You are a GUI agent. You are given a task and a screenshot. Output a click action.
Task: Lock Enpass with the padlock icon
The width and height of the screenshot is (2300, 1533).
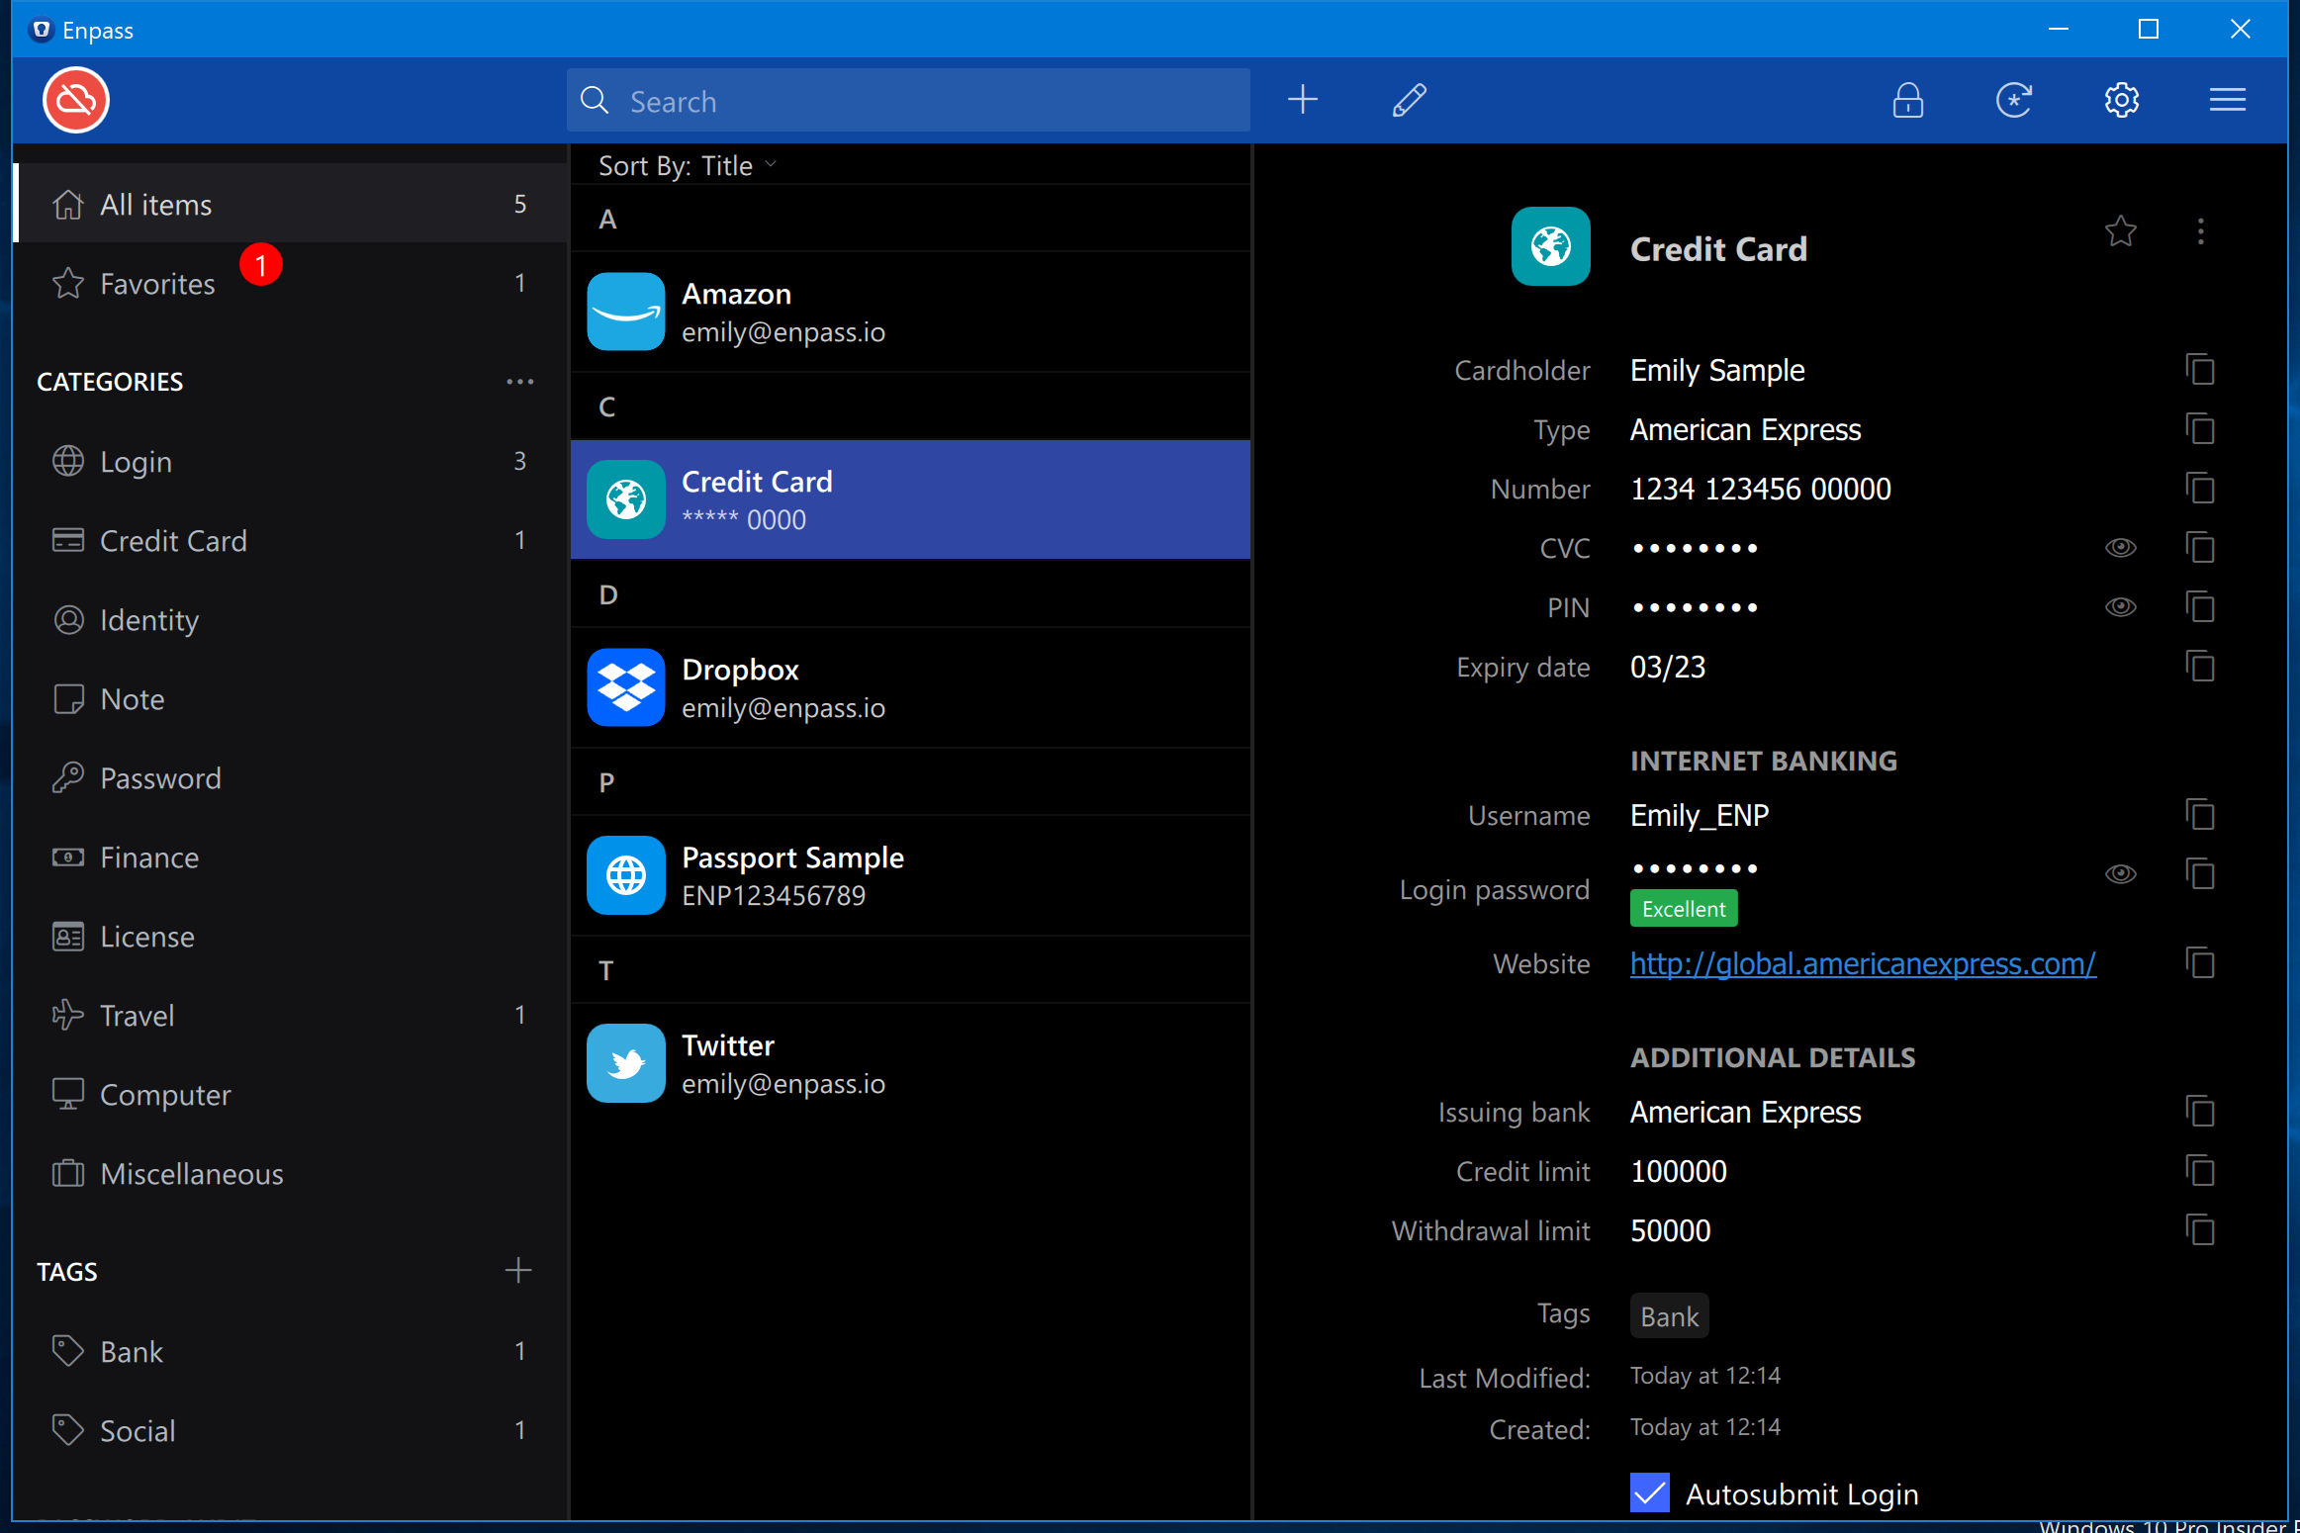[1908, 100]
